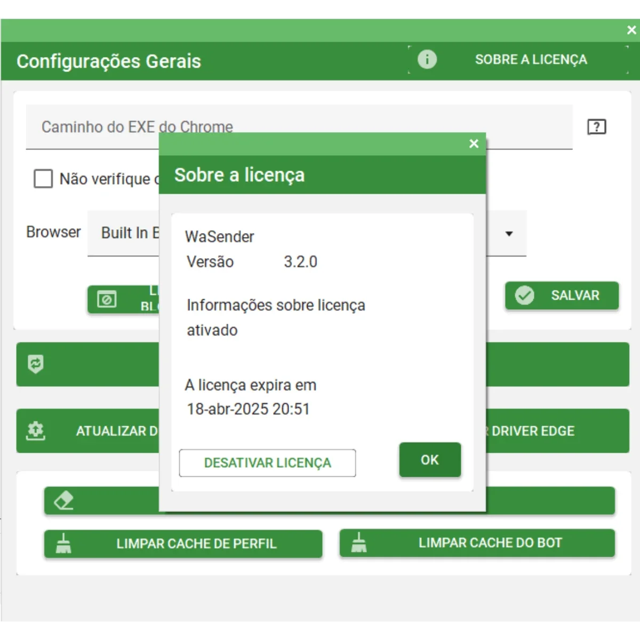Click the info icon beside Sobre a Licença
Image resolution: width=640 pixels, height=640 pixels.
pos(427,59)
